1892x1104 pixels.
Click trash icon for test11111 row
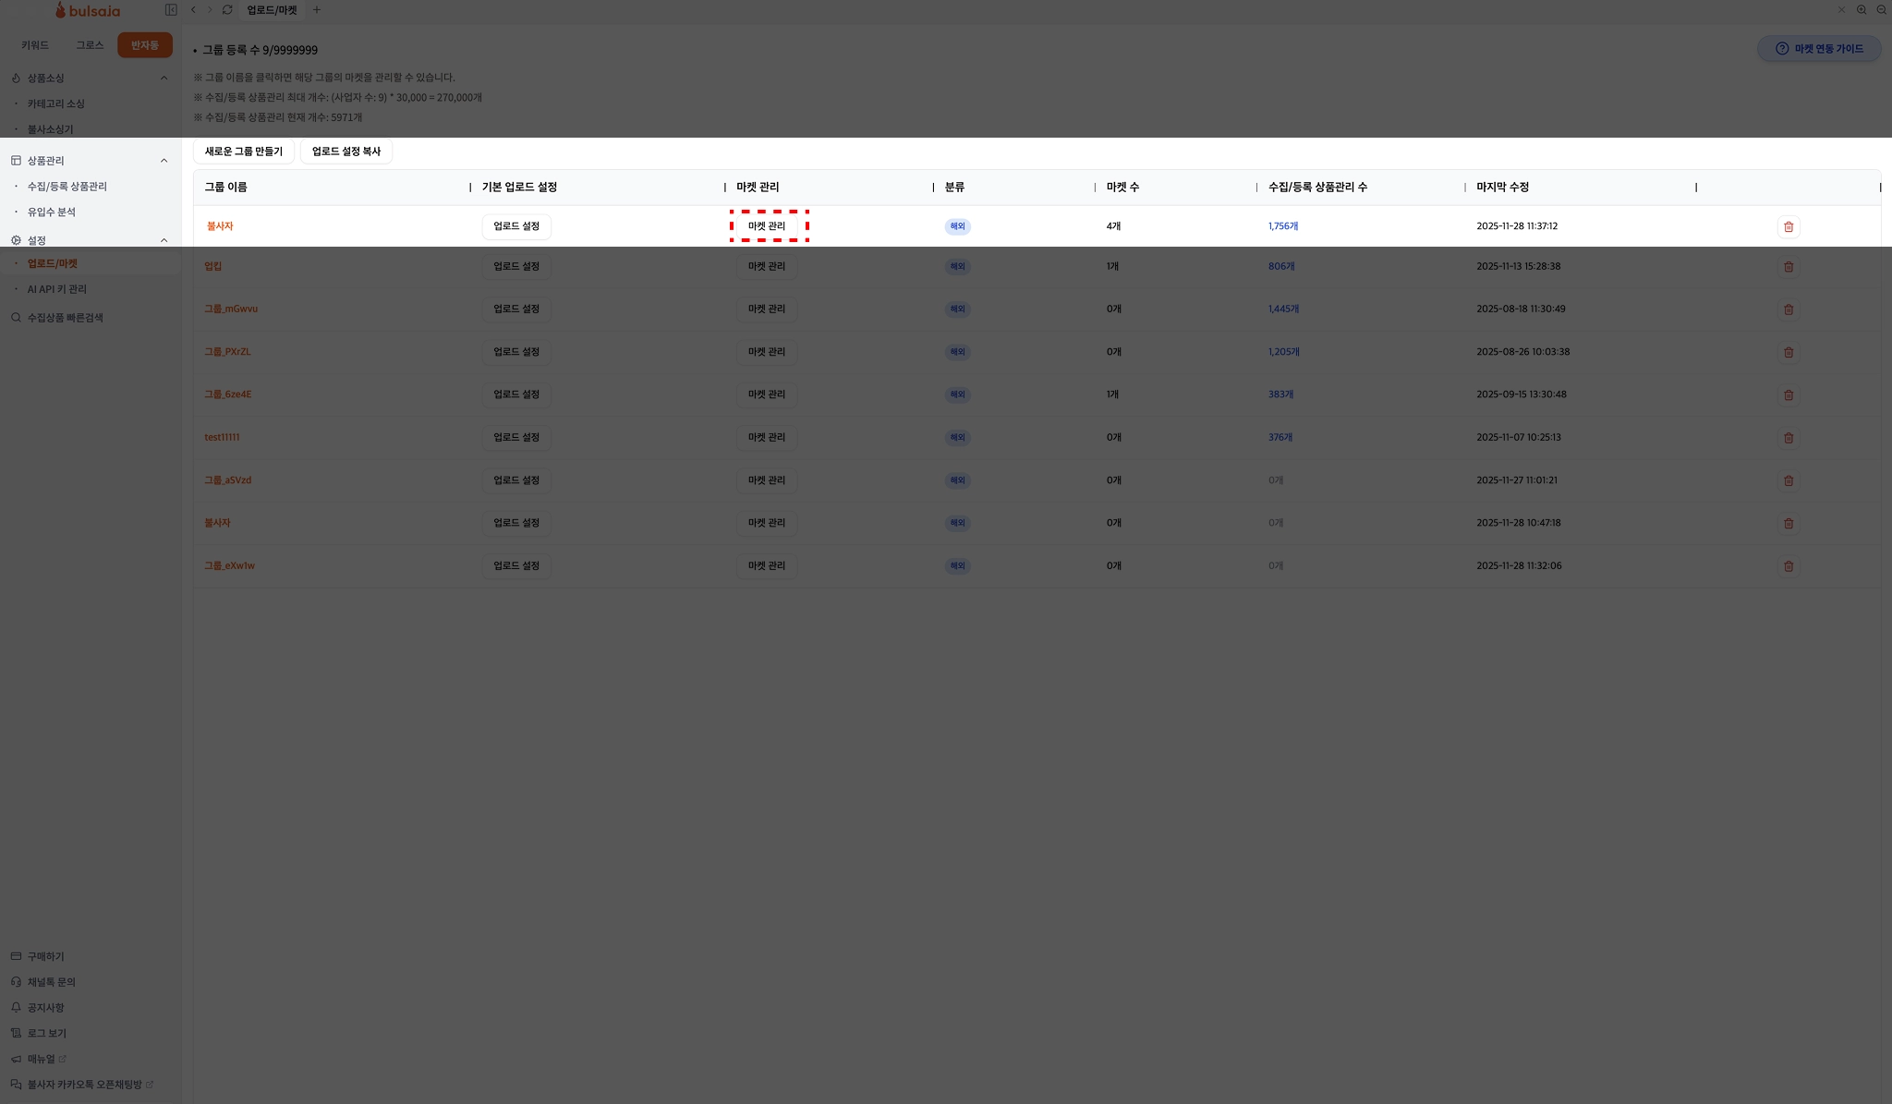click(1789, 438)
